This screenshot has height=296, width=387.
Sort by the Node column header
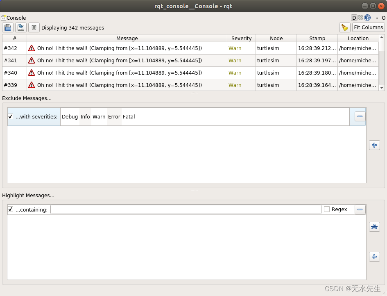click(x=276, y=38)
